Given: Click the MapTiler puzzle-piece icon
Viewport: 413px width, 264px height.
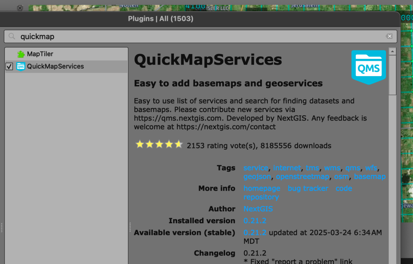Looking at the screenshot, I should click(21, 54).
